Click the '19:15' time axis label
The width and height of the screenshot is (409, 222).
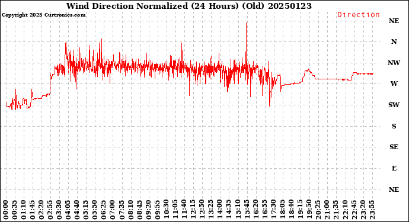[x=300, y=210]
